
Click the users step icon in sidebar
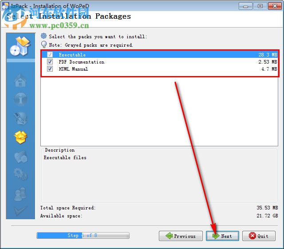[x=20, y=194]
